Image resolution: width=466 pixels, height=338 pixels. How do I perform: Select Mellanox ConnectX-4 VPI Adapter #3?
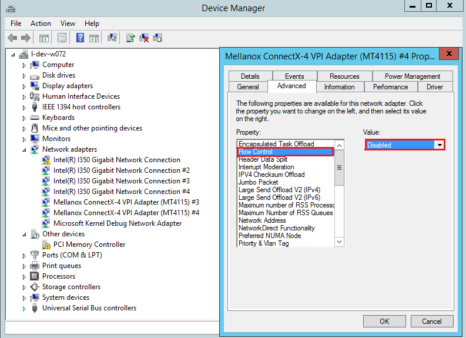tap(126, 202)
